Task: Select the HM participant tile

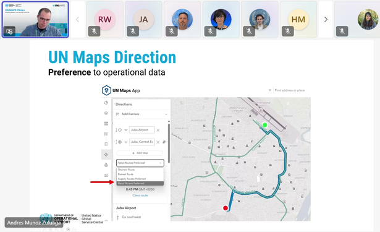Action: pos(298,19)
